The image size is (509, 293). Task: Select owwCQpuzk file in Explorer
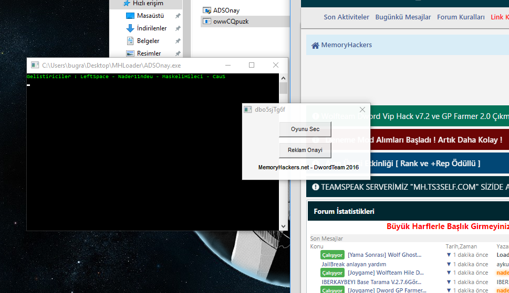(x=231, y=21)
